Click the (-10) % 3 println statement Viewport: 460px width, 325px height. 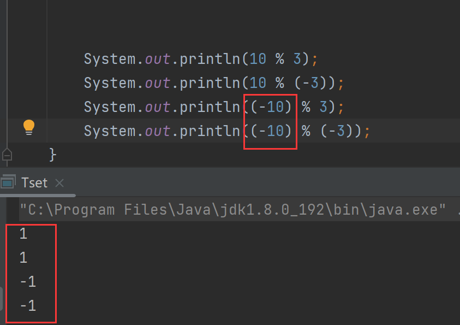tap(213, 107)
